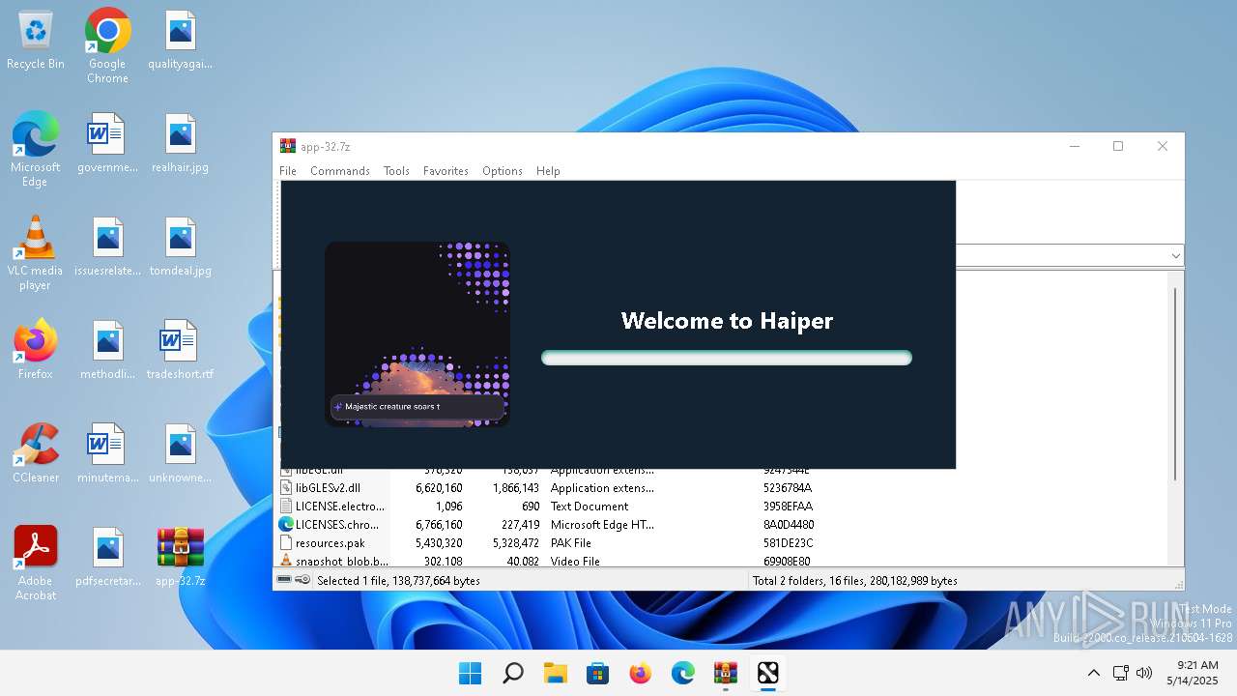Click the Haiper splash preview image

(x=417, y=333)
